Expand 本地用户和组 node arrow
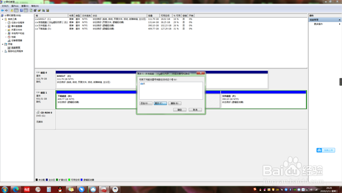 (x=6, y=34)
